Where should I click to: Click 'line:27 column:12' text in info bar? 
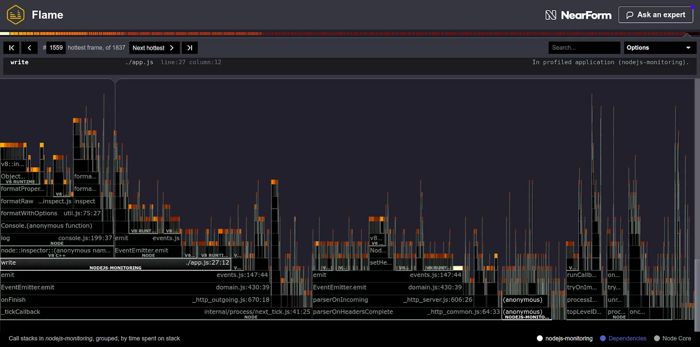[191, 63]
